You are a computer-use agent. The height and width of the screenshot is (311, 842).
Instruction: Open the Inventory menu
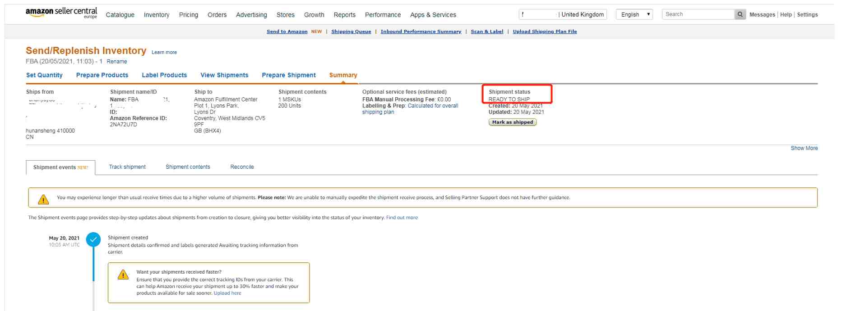click(157, 15)
